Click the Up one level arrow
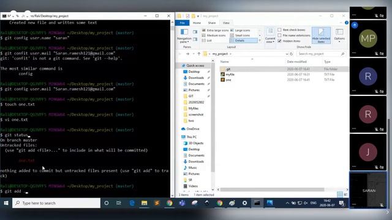The height and width of the screenshot is (220, 392). point(199,54)
